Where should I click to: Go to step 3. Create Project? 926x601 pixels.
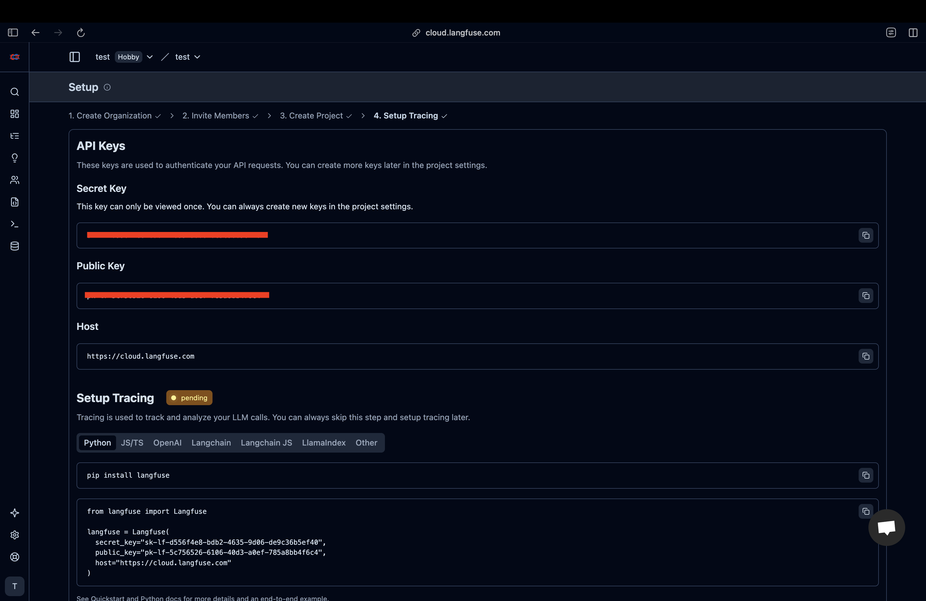[316, 116]
